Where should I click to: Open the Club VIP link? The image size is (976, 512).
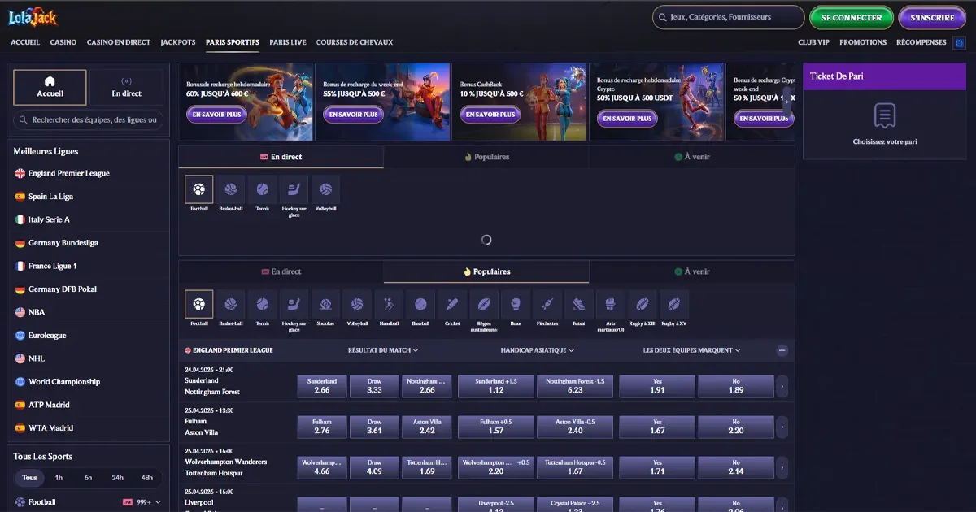813,42
